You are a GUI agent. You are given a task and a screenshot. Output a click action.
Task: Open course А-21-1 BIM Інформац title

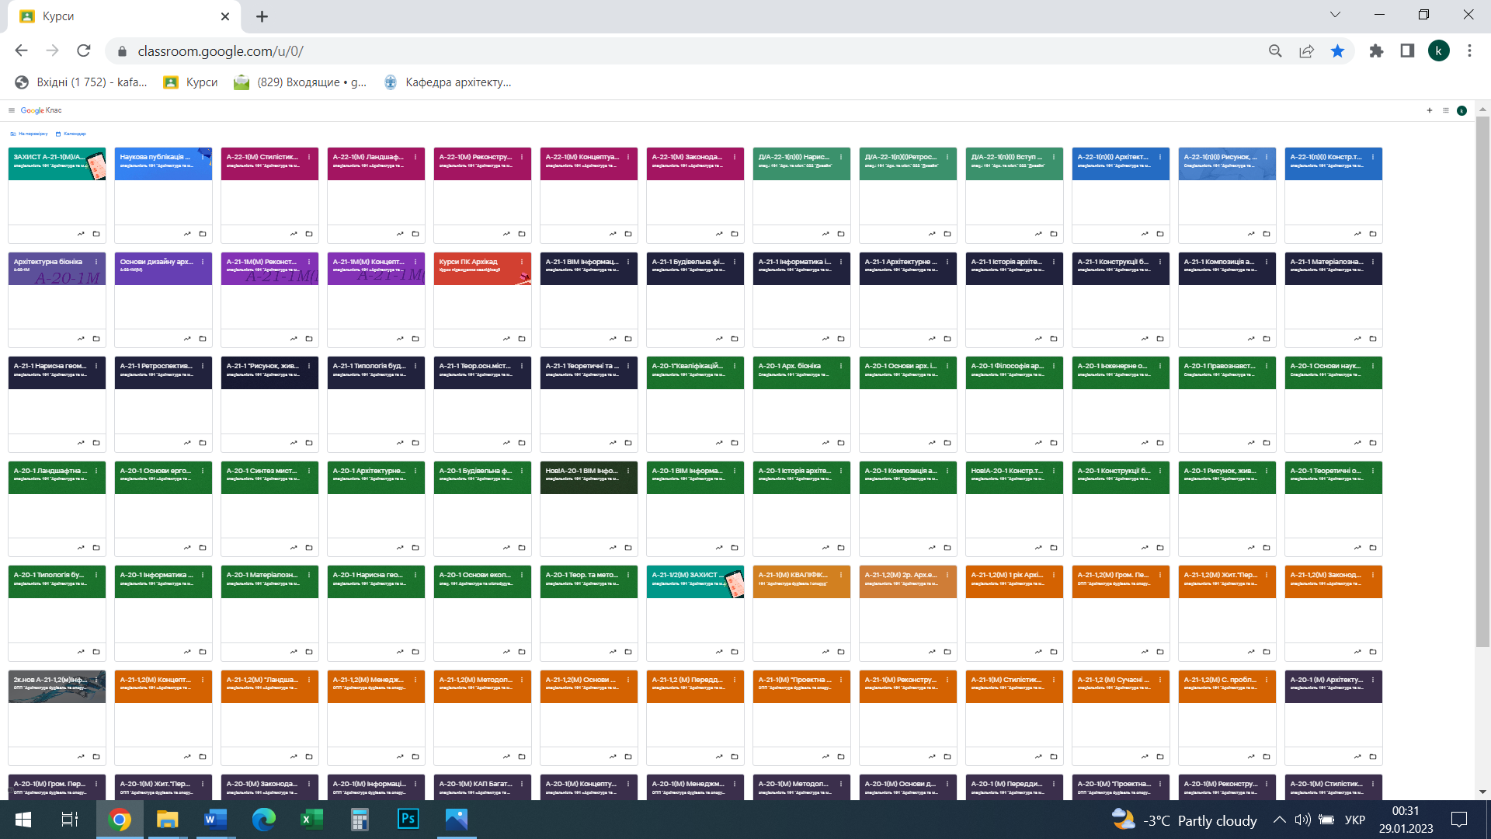[582, 262]
